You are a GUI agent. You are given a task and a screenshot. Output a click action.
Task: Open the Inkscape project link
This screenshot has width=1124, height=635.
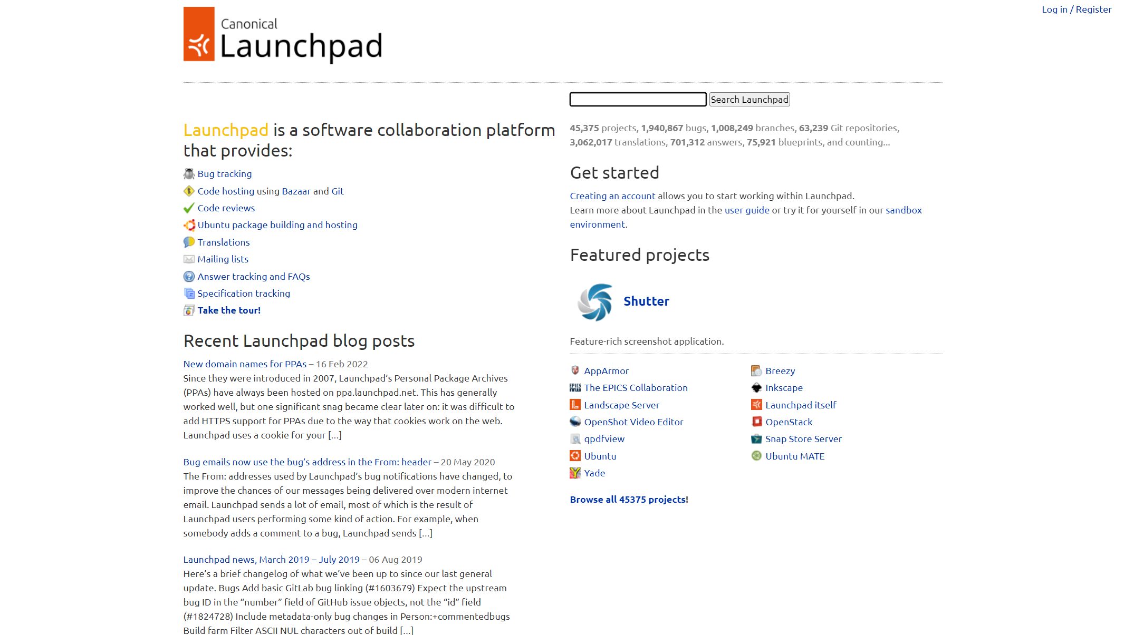(784, 388)
